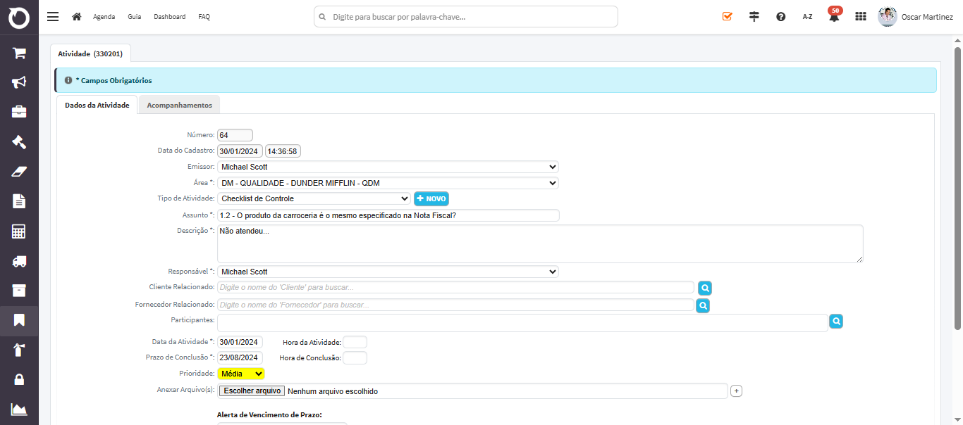Click the Novo button
The width and height of the screenshot is (963, 425).
coord(431,199)
